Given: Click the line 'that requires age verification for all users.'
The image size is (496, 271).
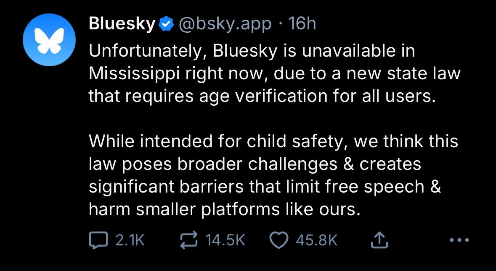Looking at the screenshot, I should (260, 96).
